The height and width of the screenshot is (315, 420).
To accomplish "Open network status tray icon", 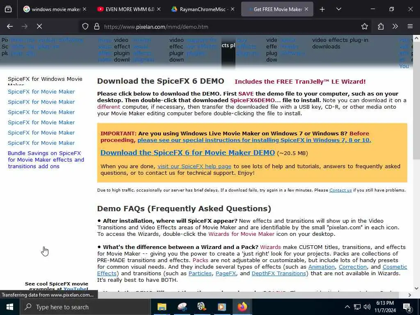I will (357, 307).
